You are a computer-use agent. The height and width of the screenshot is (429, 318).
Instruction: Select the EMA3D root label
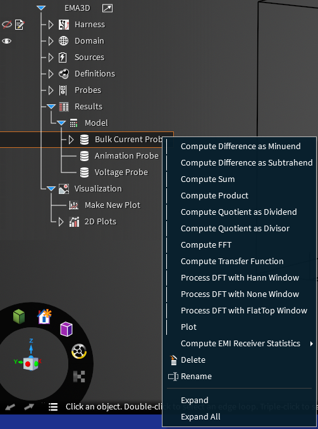[x=77, y=8]
